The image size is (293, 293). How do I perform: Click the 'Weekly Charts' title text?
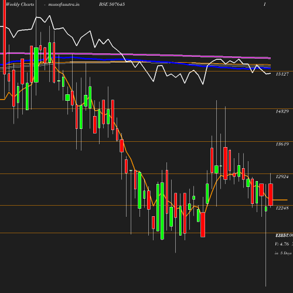(x=20, y=5)
